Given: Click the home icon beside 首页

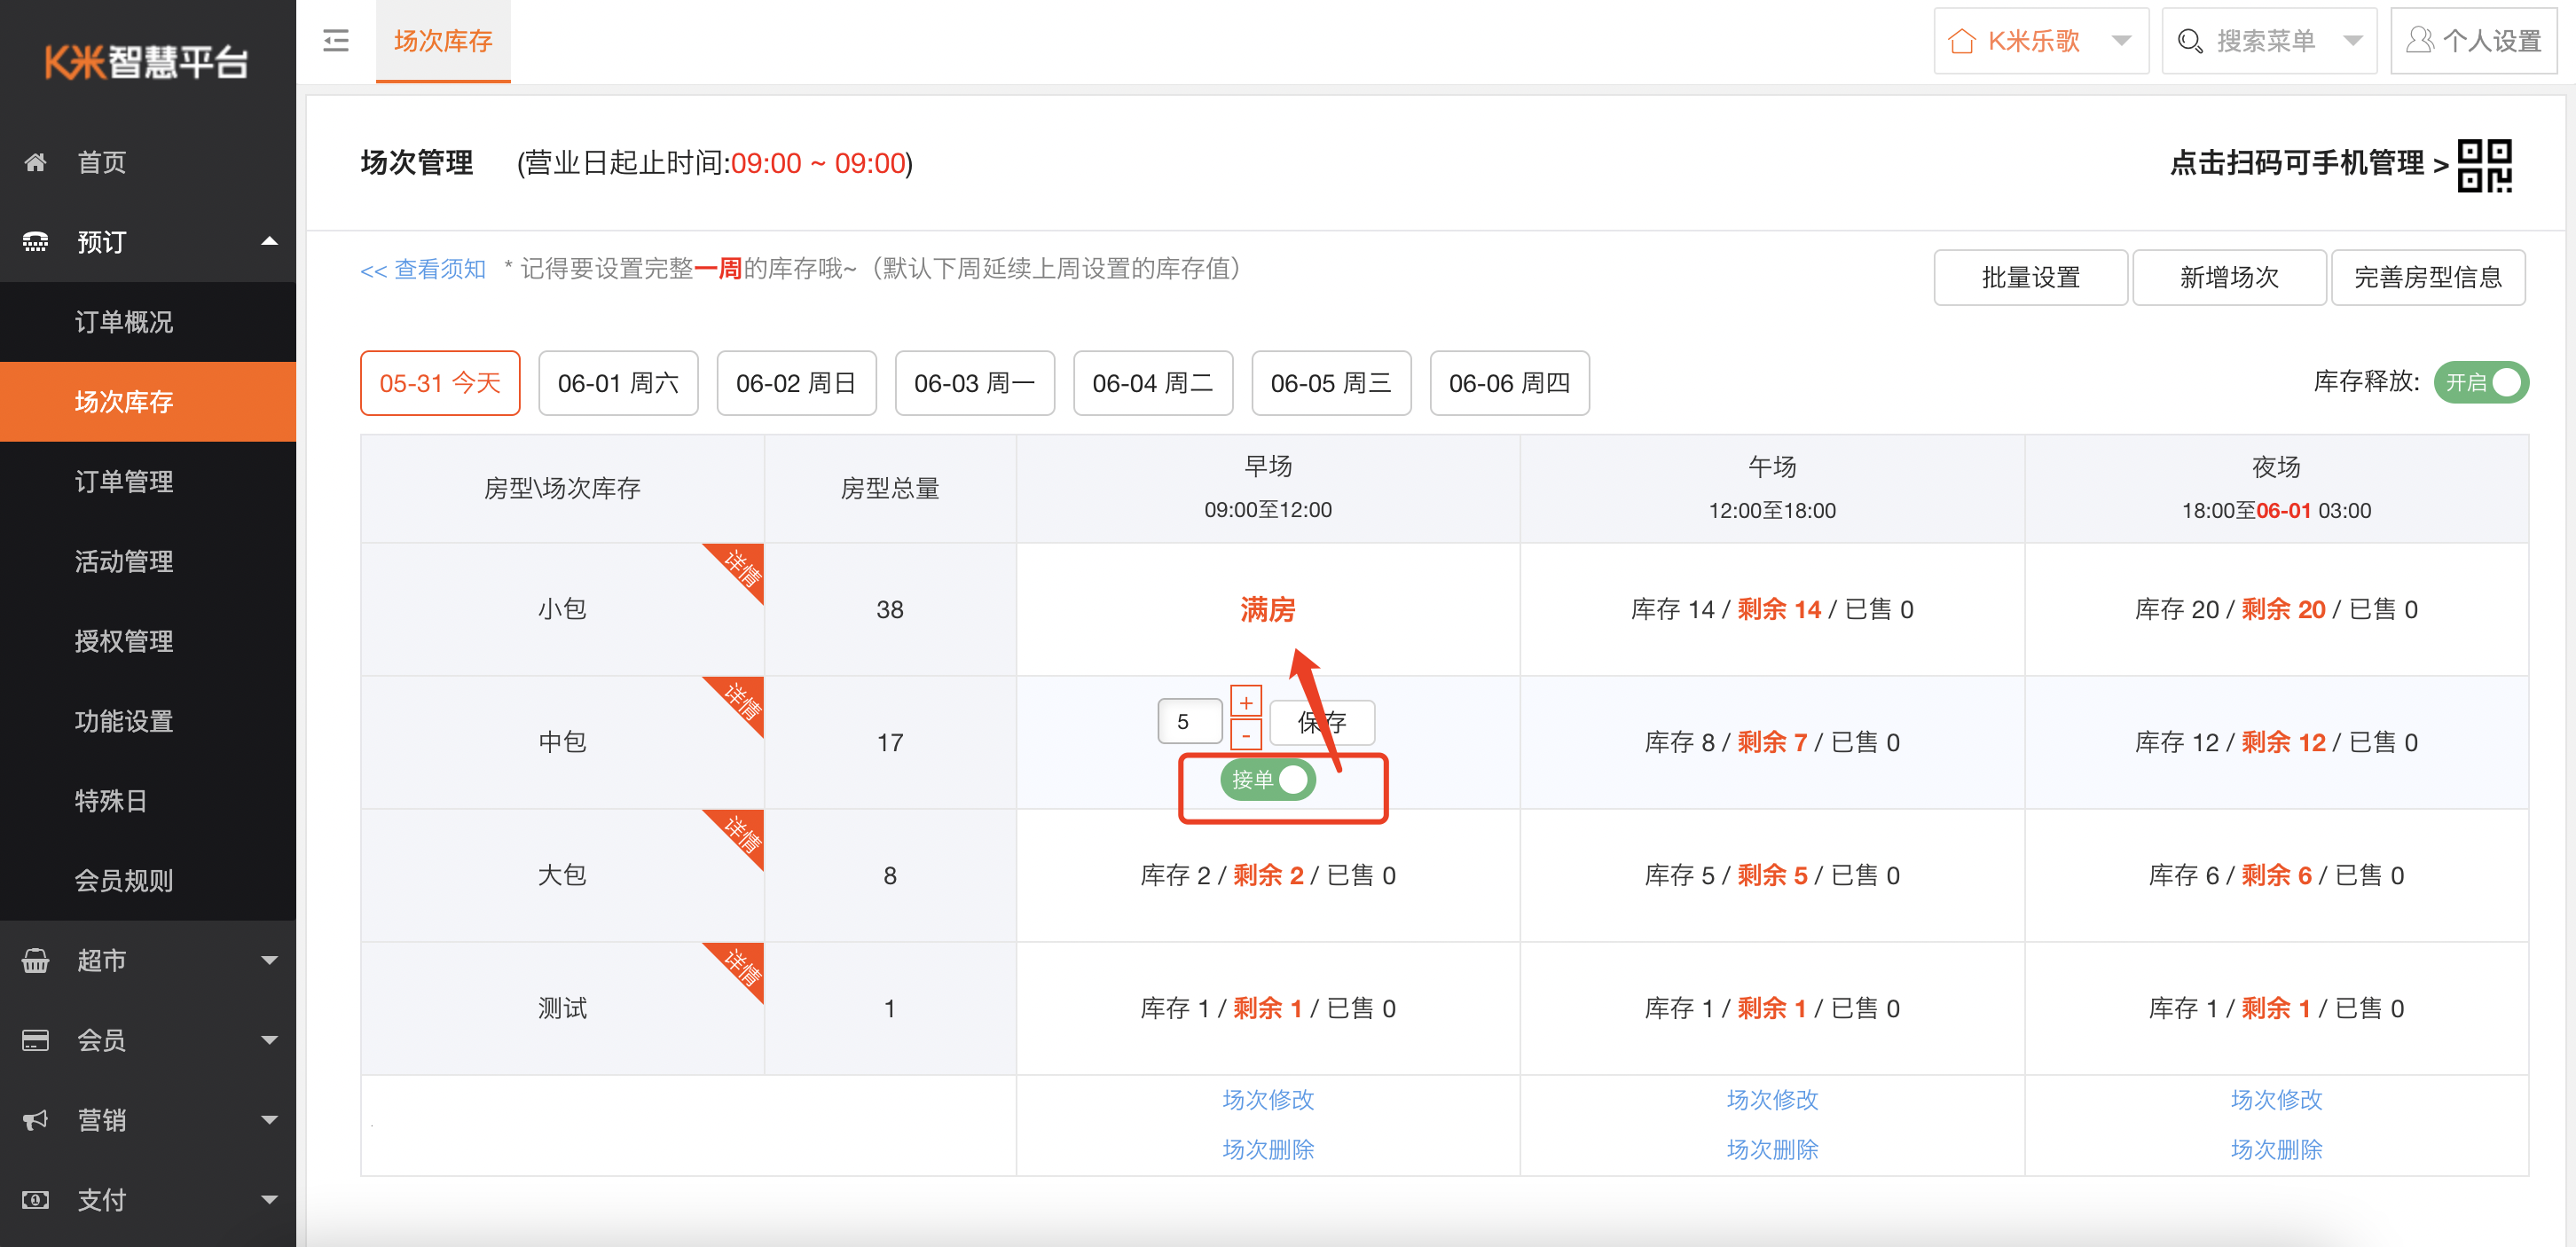Looking at the screenshot, I should pyautogui.click(x=35, y=162).
